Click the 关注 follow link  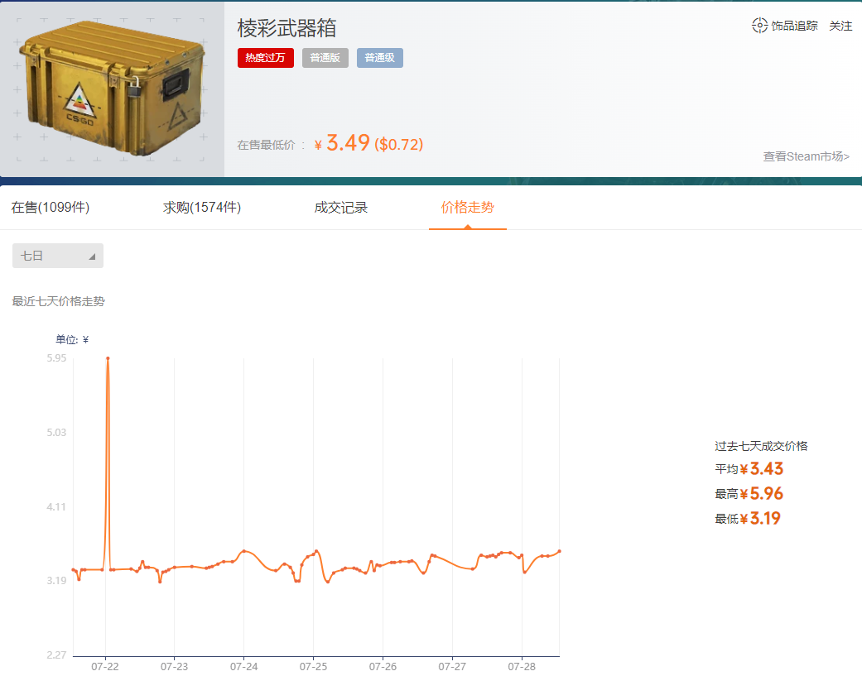(x=841, y=26)
